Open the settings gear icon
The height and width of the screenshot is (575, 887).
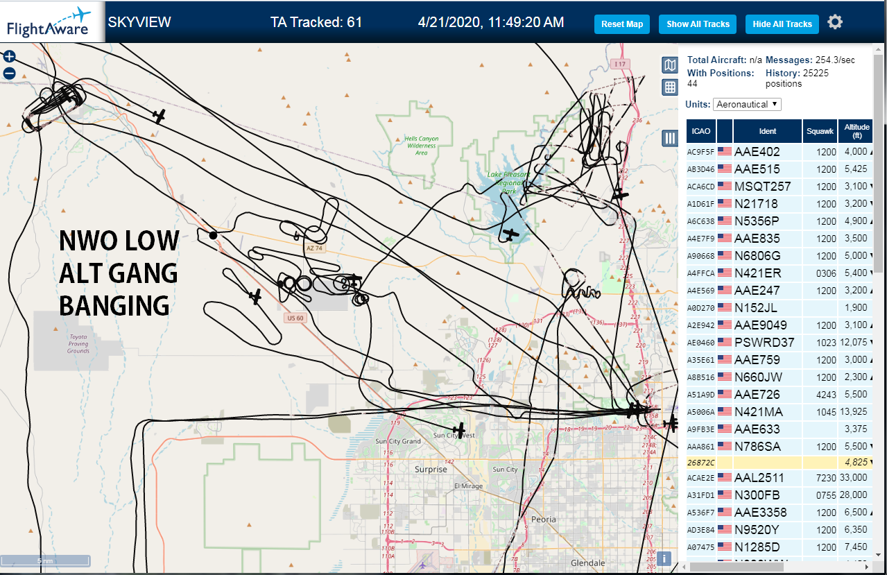pos(835,22)
